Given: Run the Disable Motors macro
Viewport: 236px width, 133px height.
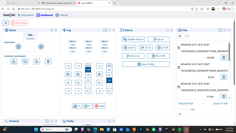Looking at the screenshot, I should [x=133, y=39].
